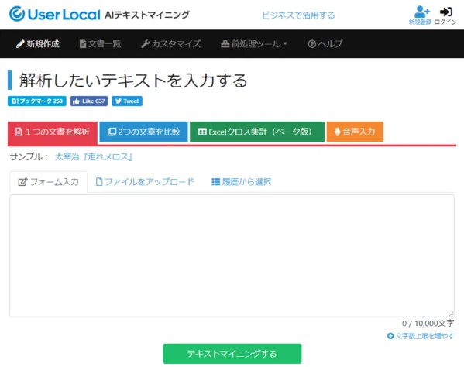Screen dimensions: 464x367
Task: Open 文書一覧 menu item
Action: pos(101,44)
